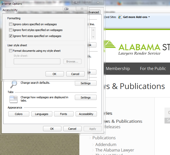The height and width of the screenshot is (155, 170).
Task: Click the home page list scroll up arrow
Action: pyautogui.click(x=93, y=30)
